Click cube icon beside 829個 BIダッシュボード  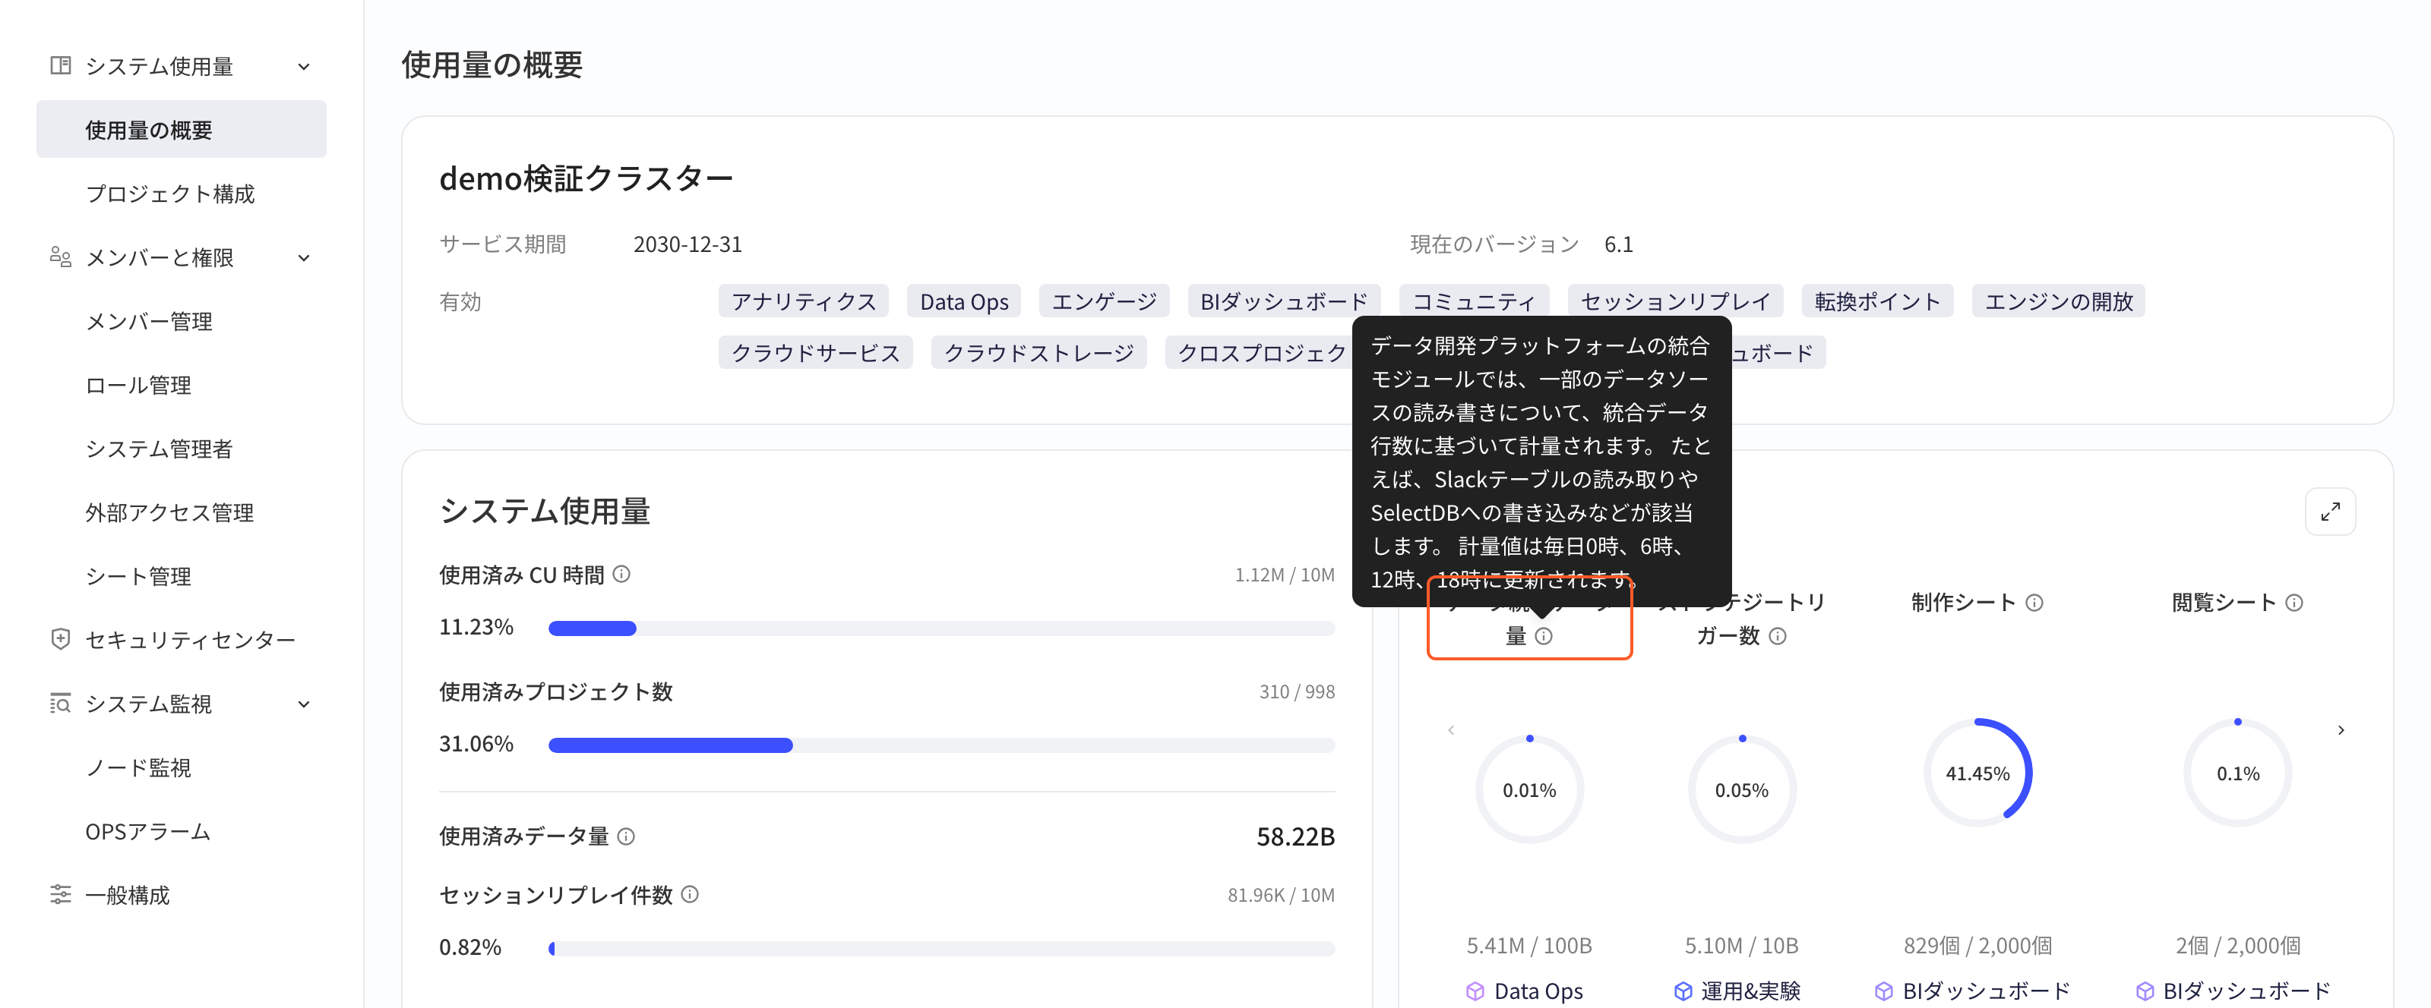point(1884,991)
